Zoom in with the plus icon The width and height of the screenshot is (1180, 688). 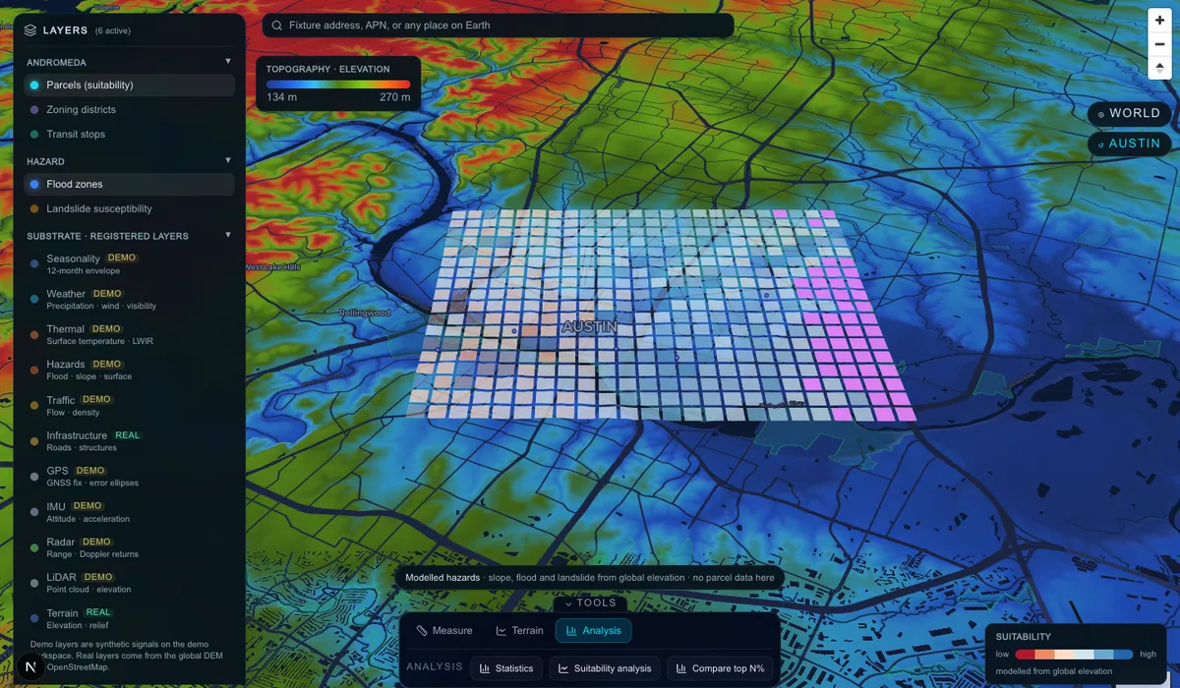pos(1160,20)
